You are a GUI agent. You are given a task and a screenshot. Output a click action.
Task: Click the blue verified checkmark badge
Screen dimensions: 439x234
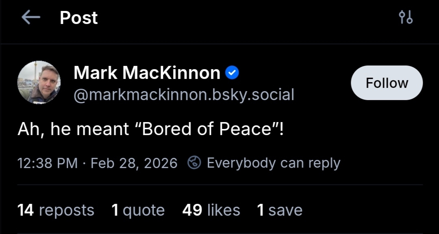click(232, 73)
